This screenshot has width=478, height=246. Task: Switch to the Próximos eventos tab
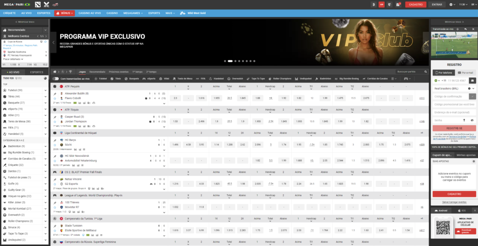[x=119, y=72]
